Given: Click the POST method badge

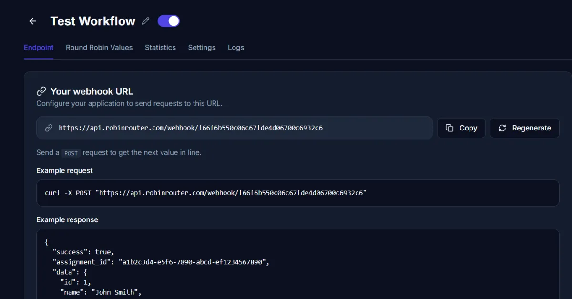Looking at the screenshot, I should click(x=71, y=153).
